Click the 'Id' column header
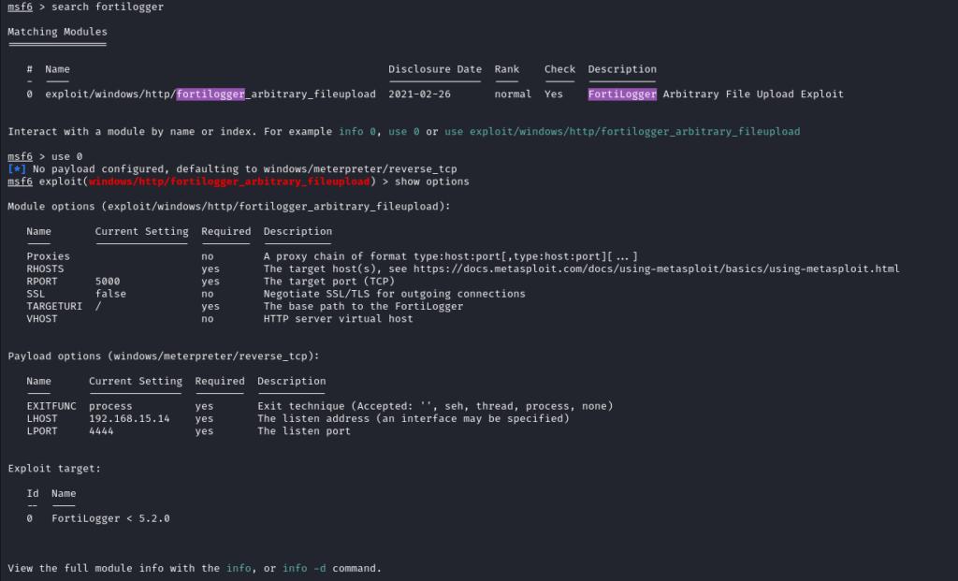 (x=33, y=493)
